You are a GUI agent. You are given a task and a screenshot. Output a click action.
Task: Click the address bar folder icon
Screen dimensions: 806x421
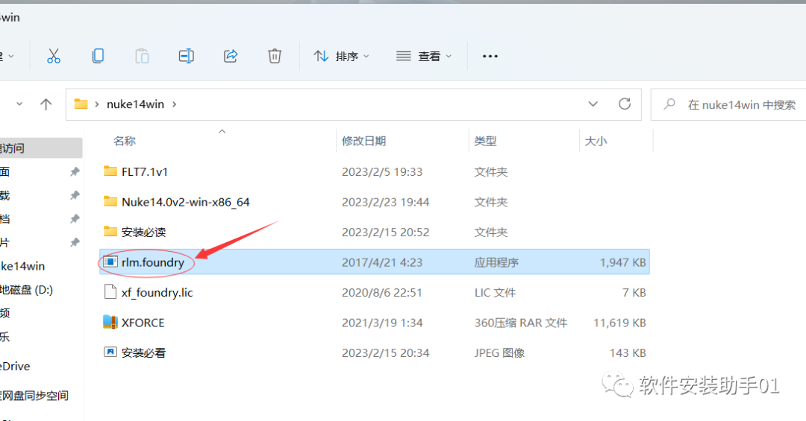81,104
